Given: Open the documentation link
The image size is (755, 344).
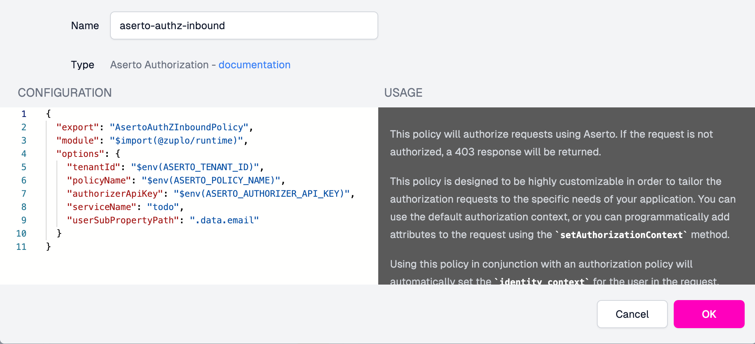Looking at the screenshot, I should click(254, 65).
